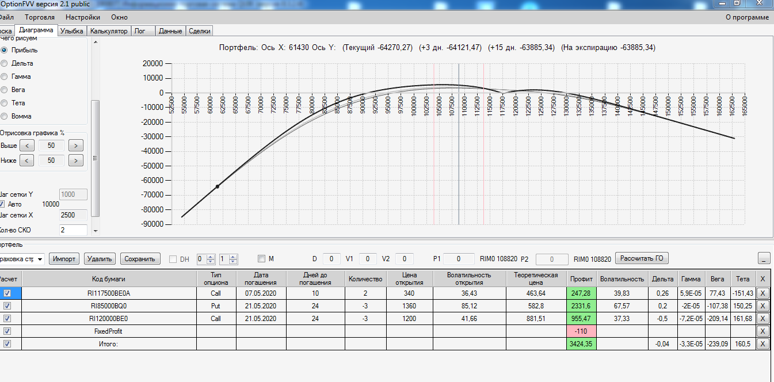Delete the RI85000BQ0 row with X

coord(762,305)
